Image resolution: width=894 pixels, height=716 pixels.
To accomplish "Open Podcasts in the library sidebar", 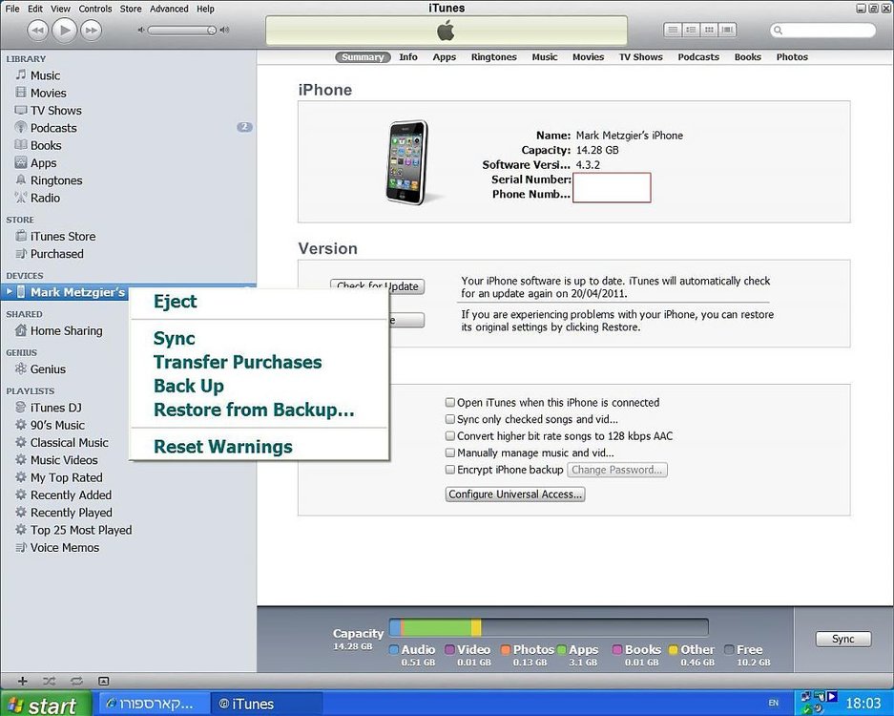I will click(53, 128).
